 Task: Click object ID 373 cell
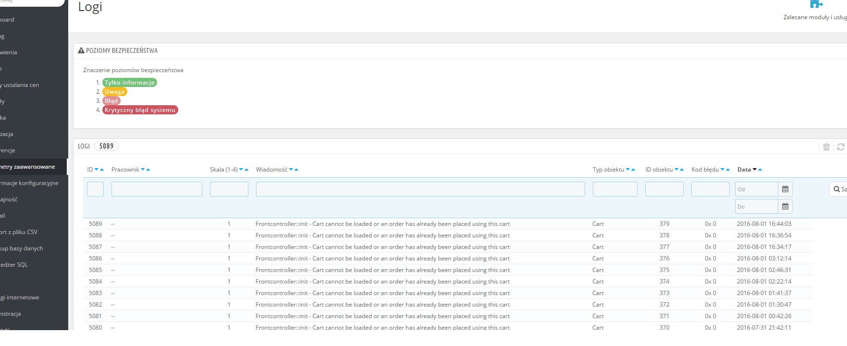pyautogui.click(x=664, y=293)
